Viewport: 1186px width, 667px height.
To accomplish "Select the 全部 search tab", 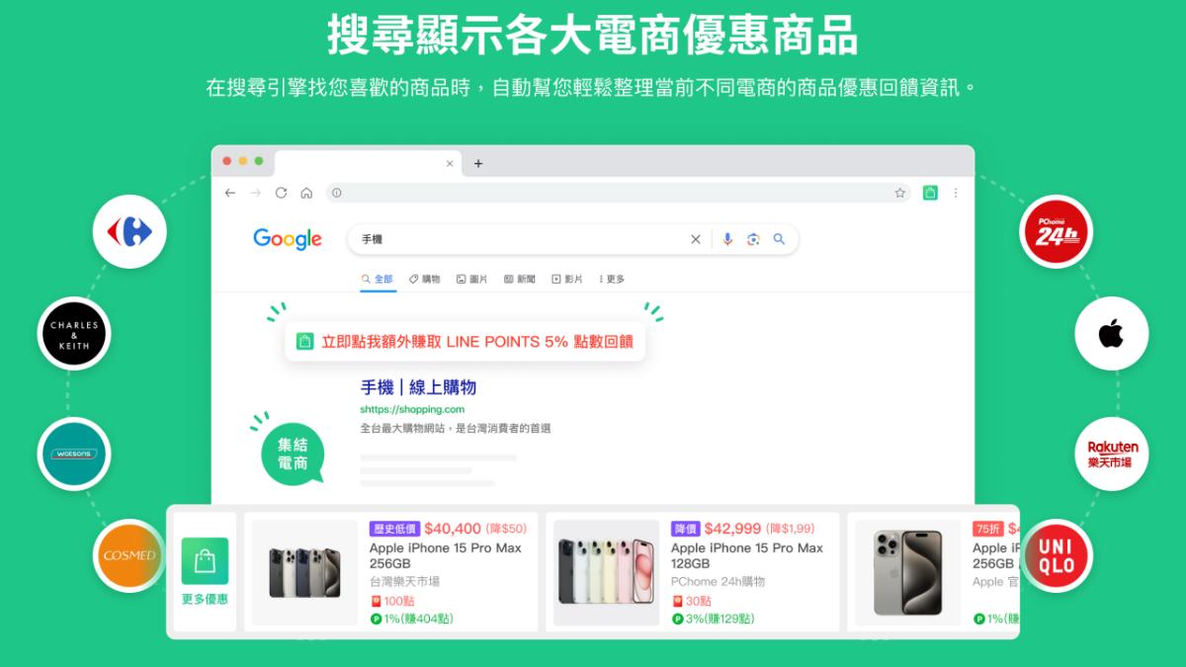I will coord(378,280).
